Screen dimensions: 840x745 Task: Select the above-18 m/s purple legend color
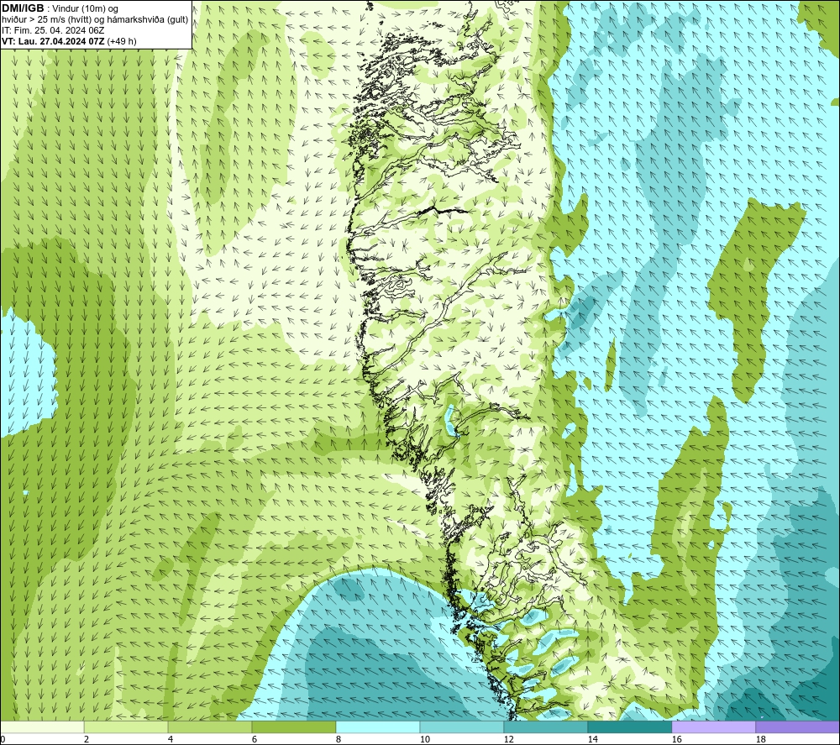pyautogui.click(x=798, y=727)
